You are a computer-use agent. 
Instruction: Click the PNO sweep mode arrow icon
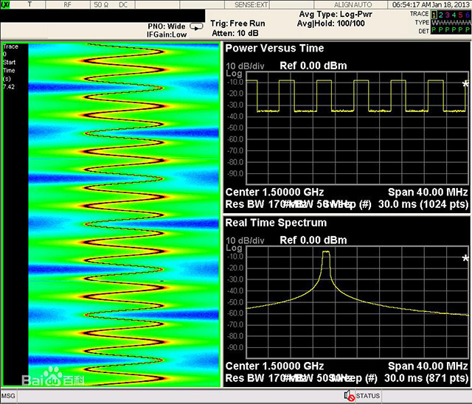[x=196, y=27]
